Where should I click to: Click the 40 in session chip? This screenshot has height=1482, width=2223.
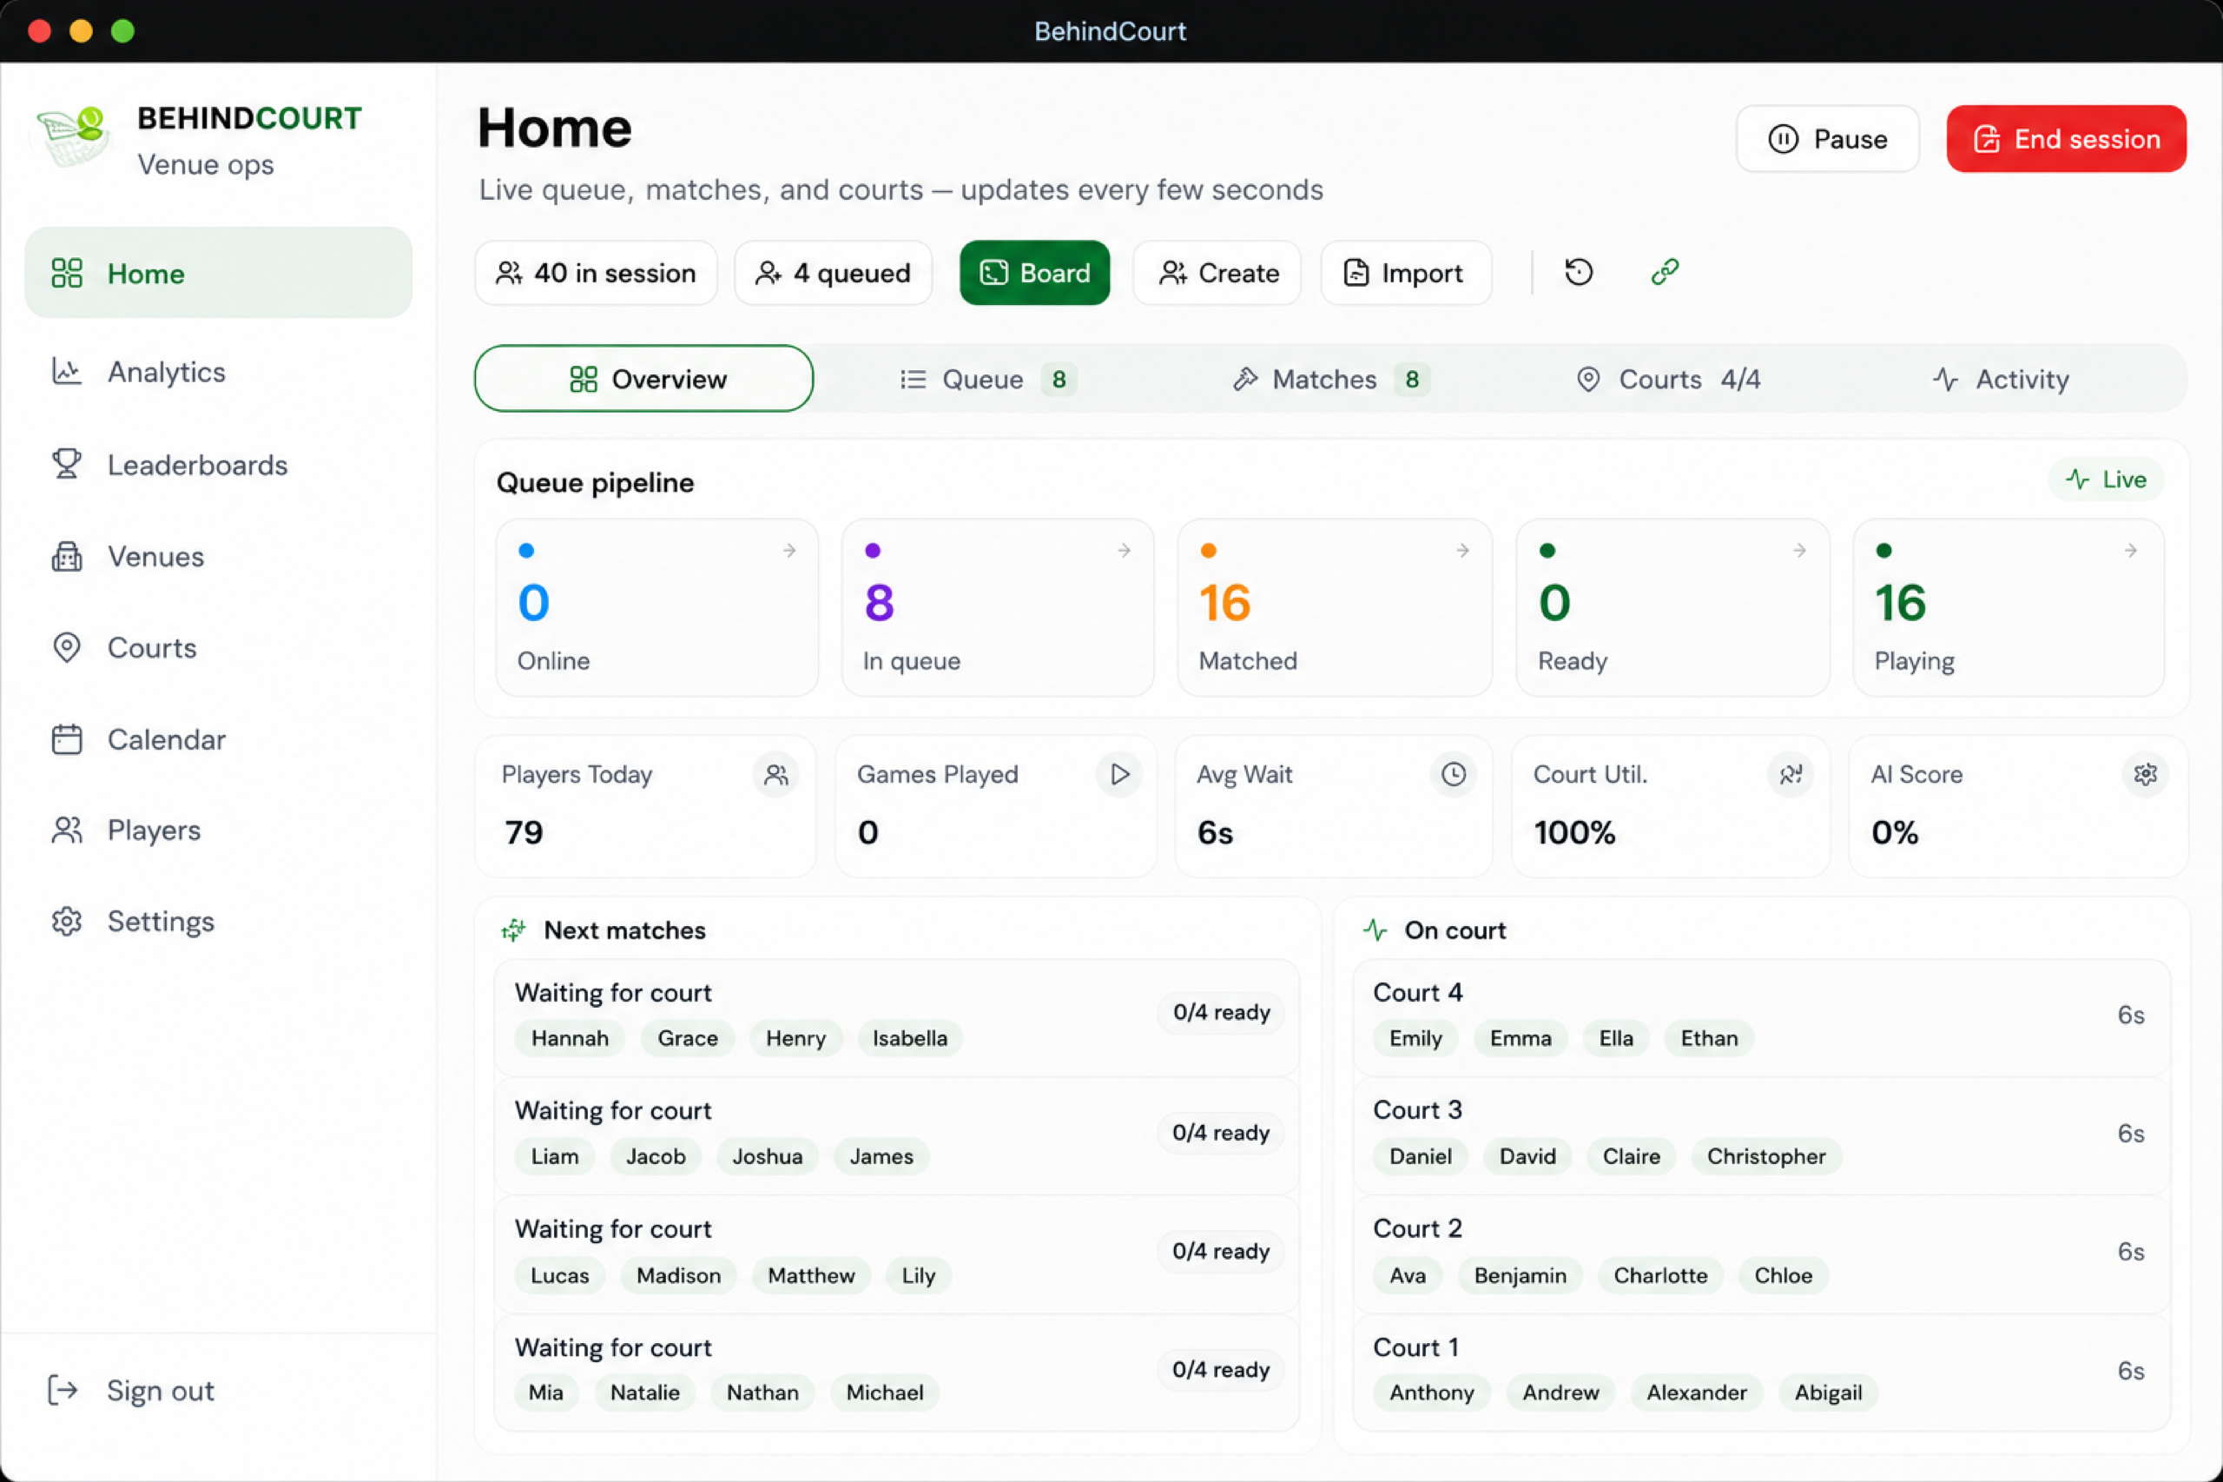tap(597, 273)
